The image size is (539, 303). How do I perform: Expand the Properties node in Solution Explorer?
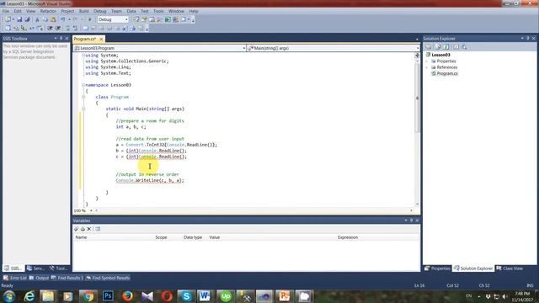tap(427, 61)
